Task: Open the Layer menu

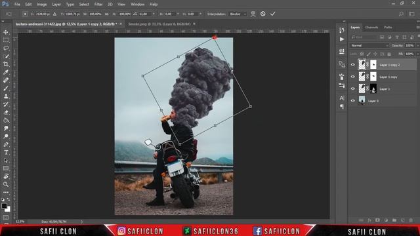Action: click(x=56, y=5)
